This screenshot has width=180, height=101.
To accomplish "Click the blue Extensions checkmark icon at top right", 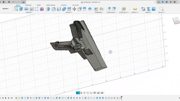I will coord(163,2).
